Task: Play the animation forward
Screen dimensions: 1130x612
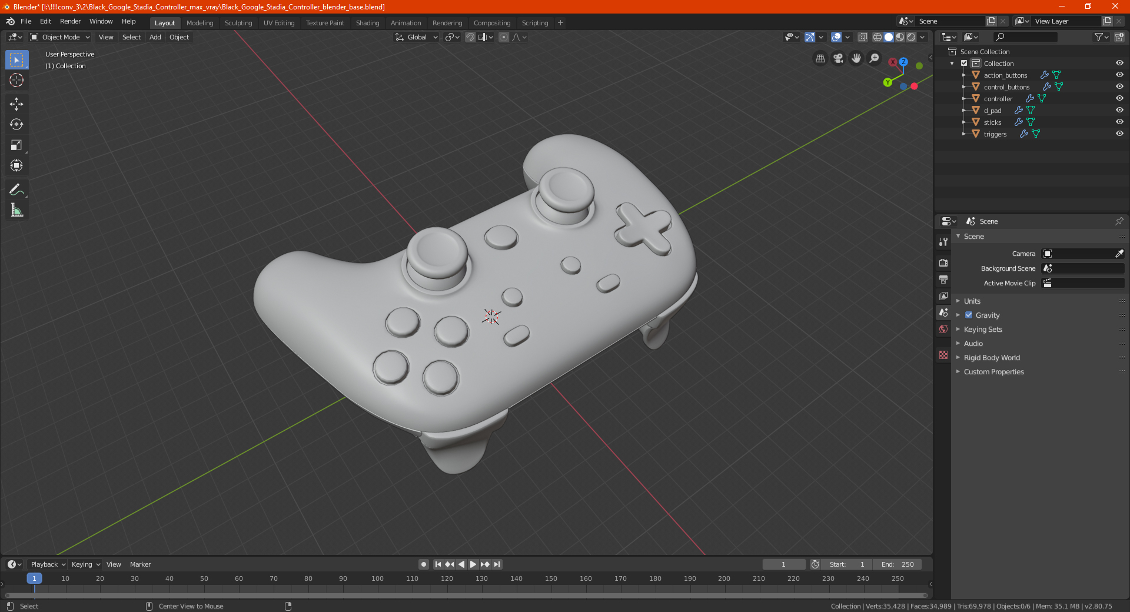Action: [x=473, y=564]
